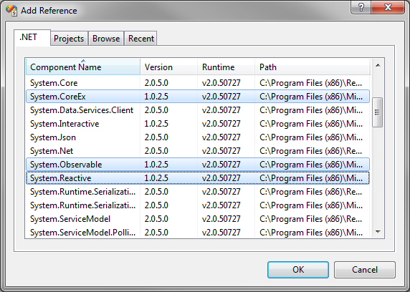410x292 pixels.
Task: Click the path cell of System.Reactive row
Action: 311,178
